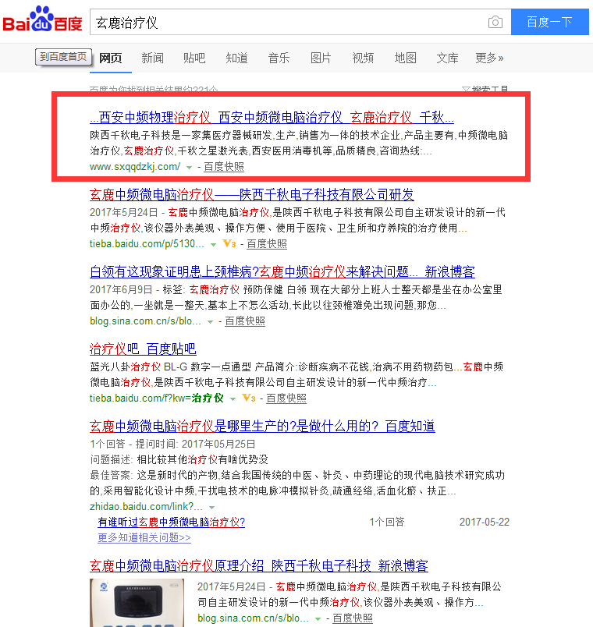The width and height of the screenshot is (593, 627).
Task: Open dropdown arrow beside tieba.baidu.com/p/5130 URL
Action: coord(213,244)
